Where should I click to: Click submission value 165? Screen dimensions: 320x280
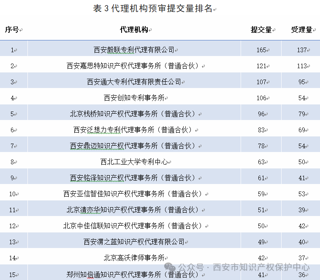coord(261,50)
